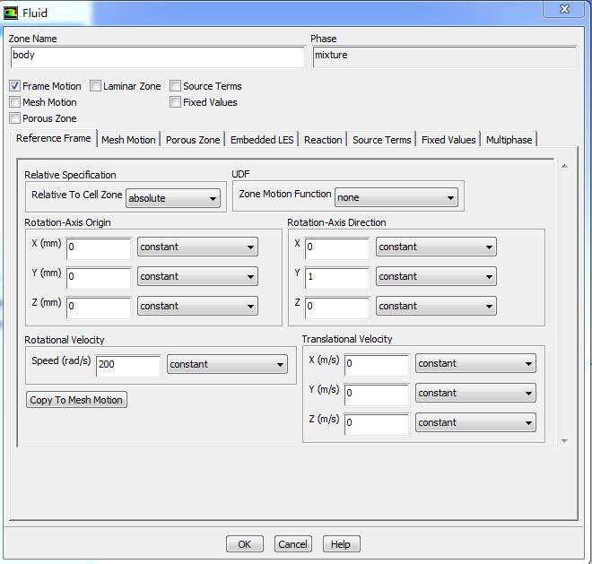Toggle the Frame Motion checkbox
Image resolution: width=592 pixels, height=564 pixels.
14,86
